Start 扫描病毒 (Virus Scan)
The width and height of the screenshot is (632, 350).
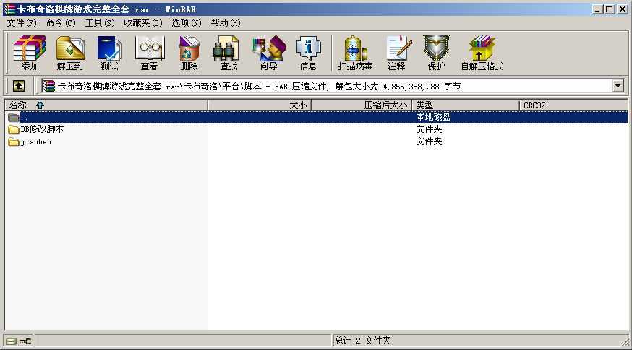(x=355, y=53)
